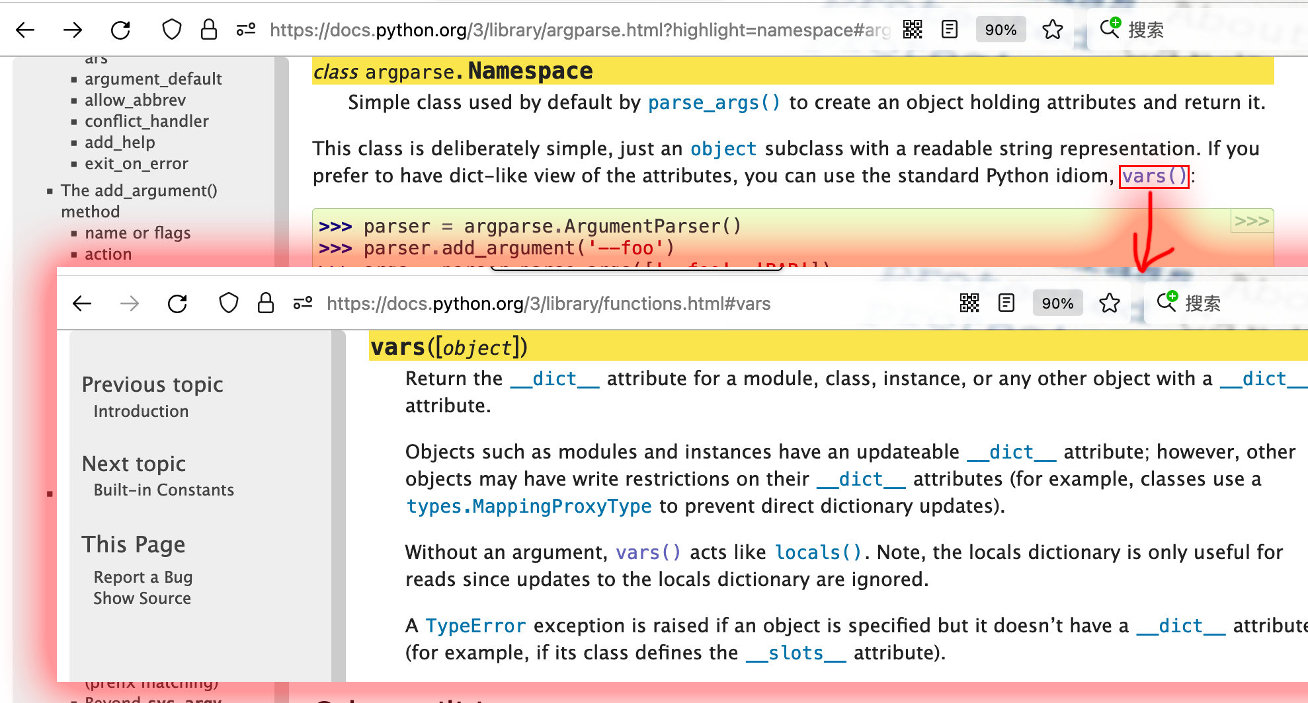1308x703 pixels.
Task: Reset the 90% zoom in argparse window
Action: [1001, 30]
